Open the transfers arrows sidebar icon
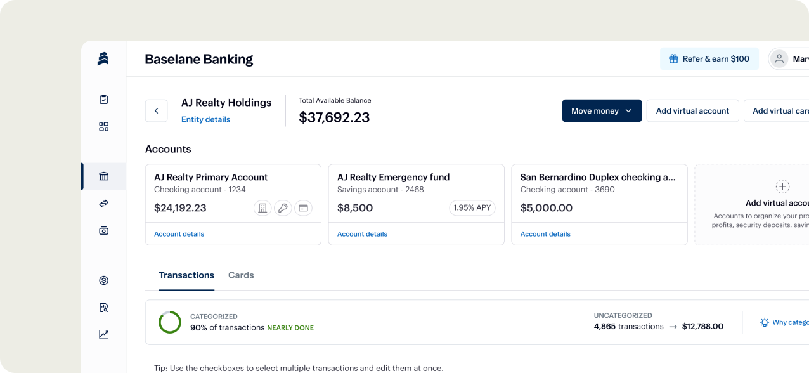 (x=104, y=204)
